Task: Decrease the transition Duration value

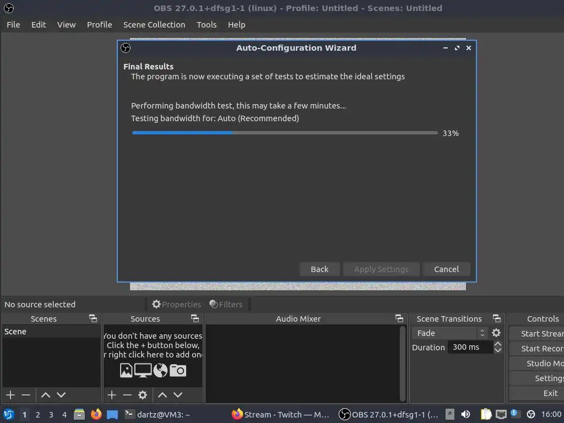Action: pyautogui.click(x=498, y=350)
